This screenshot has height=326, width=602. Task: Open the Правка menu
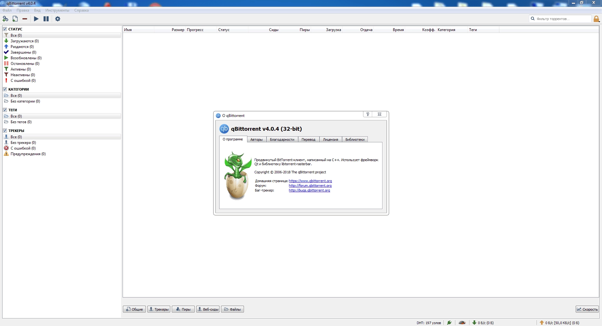23,10
